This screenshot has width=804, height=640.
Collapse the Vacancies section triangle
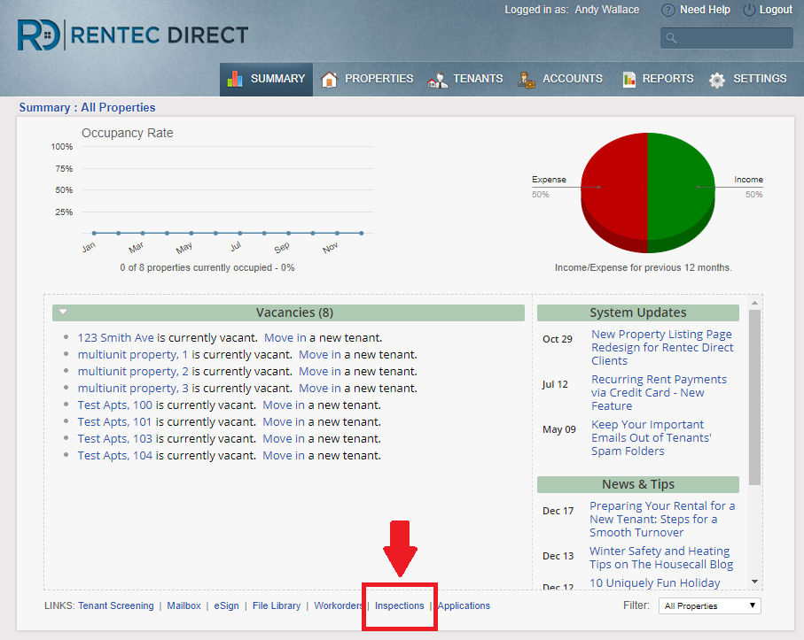(x=64, y=312)
